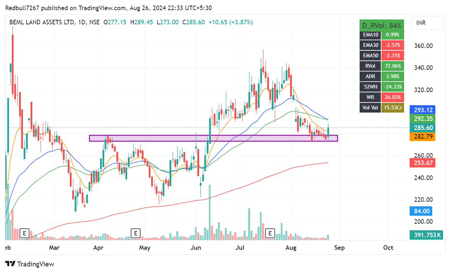Click the Vol Val 15.53Cr cell
The height and width of the screenshot is (273, 451).
[392, 107]
